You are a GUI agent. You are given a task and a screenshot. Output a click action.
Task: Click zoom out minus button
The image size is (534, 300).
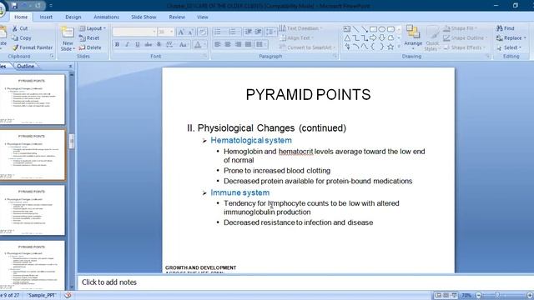pyautogui.click(x=478, y=295)
